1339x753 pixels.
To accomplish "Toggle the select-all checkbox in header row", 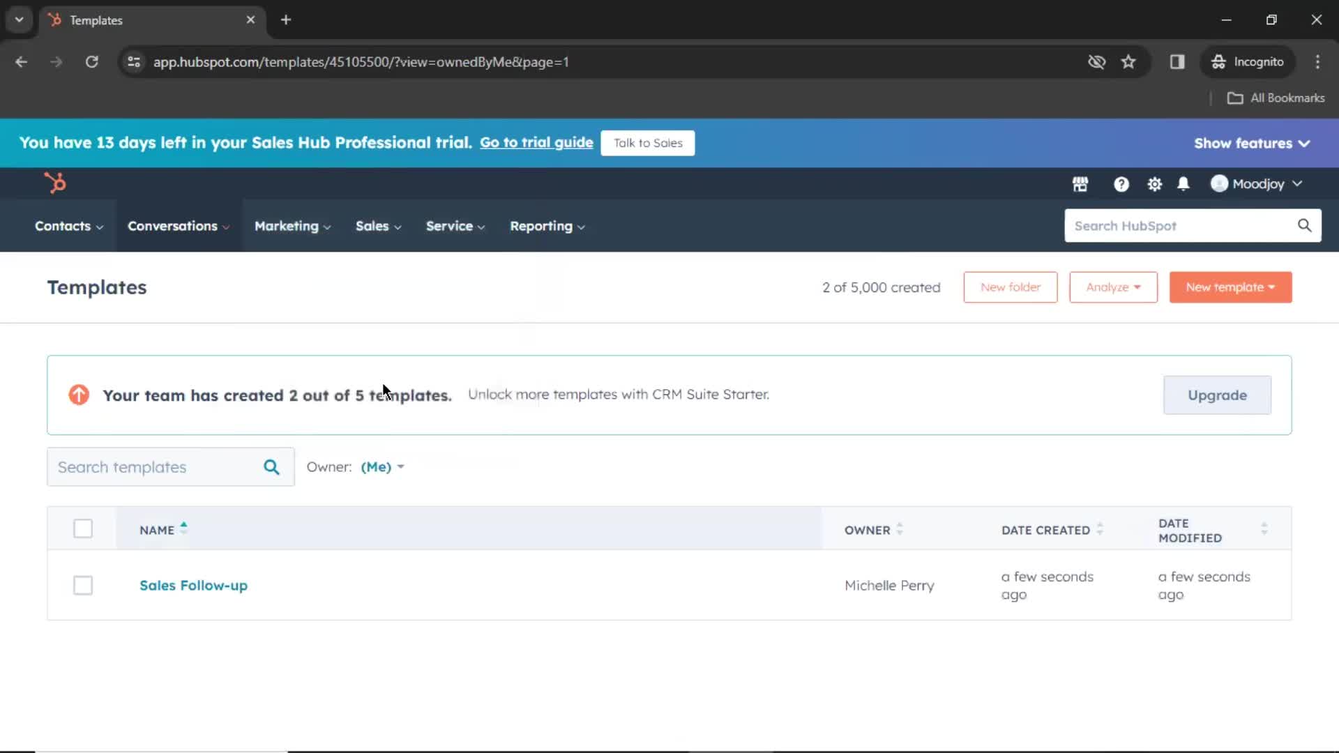I will [83, 528].
